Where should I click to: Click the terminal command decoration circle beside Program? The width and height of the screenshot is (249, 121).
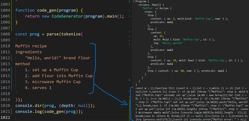coord(133,1)
